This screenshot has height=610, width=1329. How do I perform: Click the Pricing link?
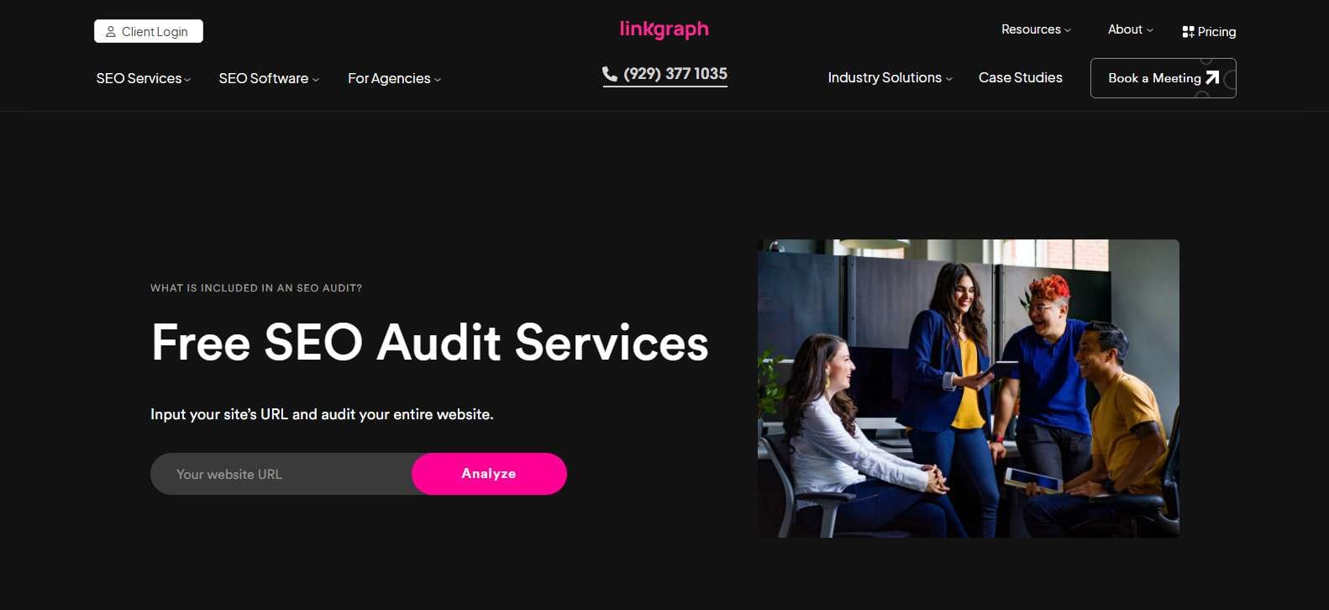pyautogui.click(x=1209, y=32)
